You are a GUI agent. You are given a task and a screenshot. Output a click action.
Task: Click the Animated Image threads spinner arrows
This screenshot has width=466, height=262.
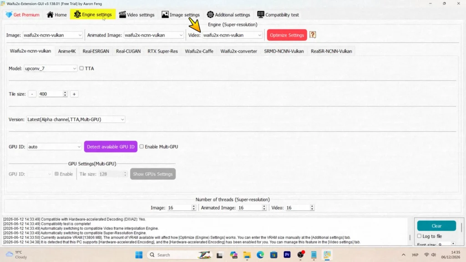click(x=264, y=207)
